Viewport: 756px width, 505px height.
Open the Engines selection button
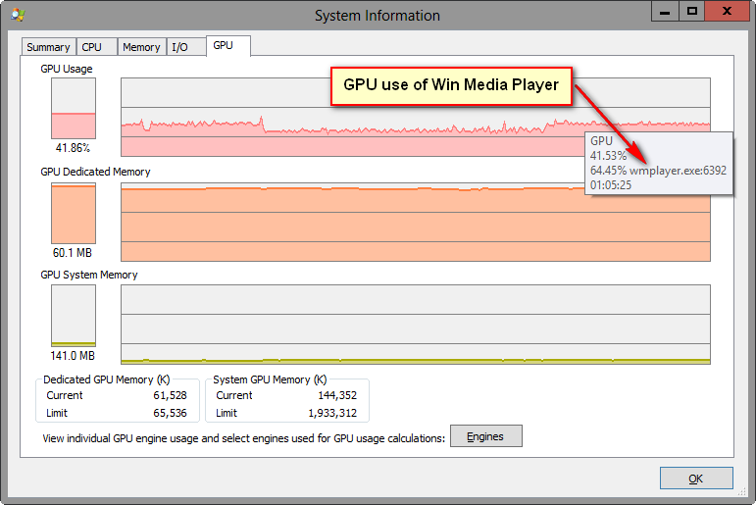click(x=485, y=436)
